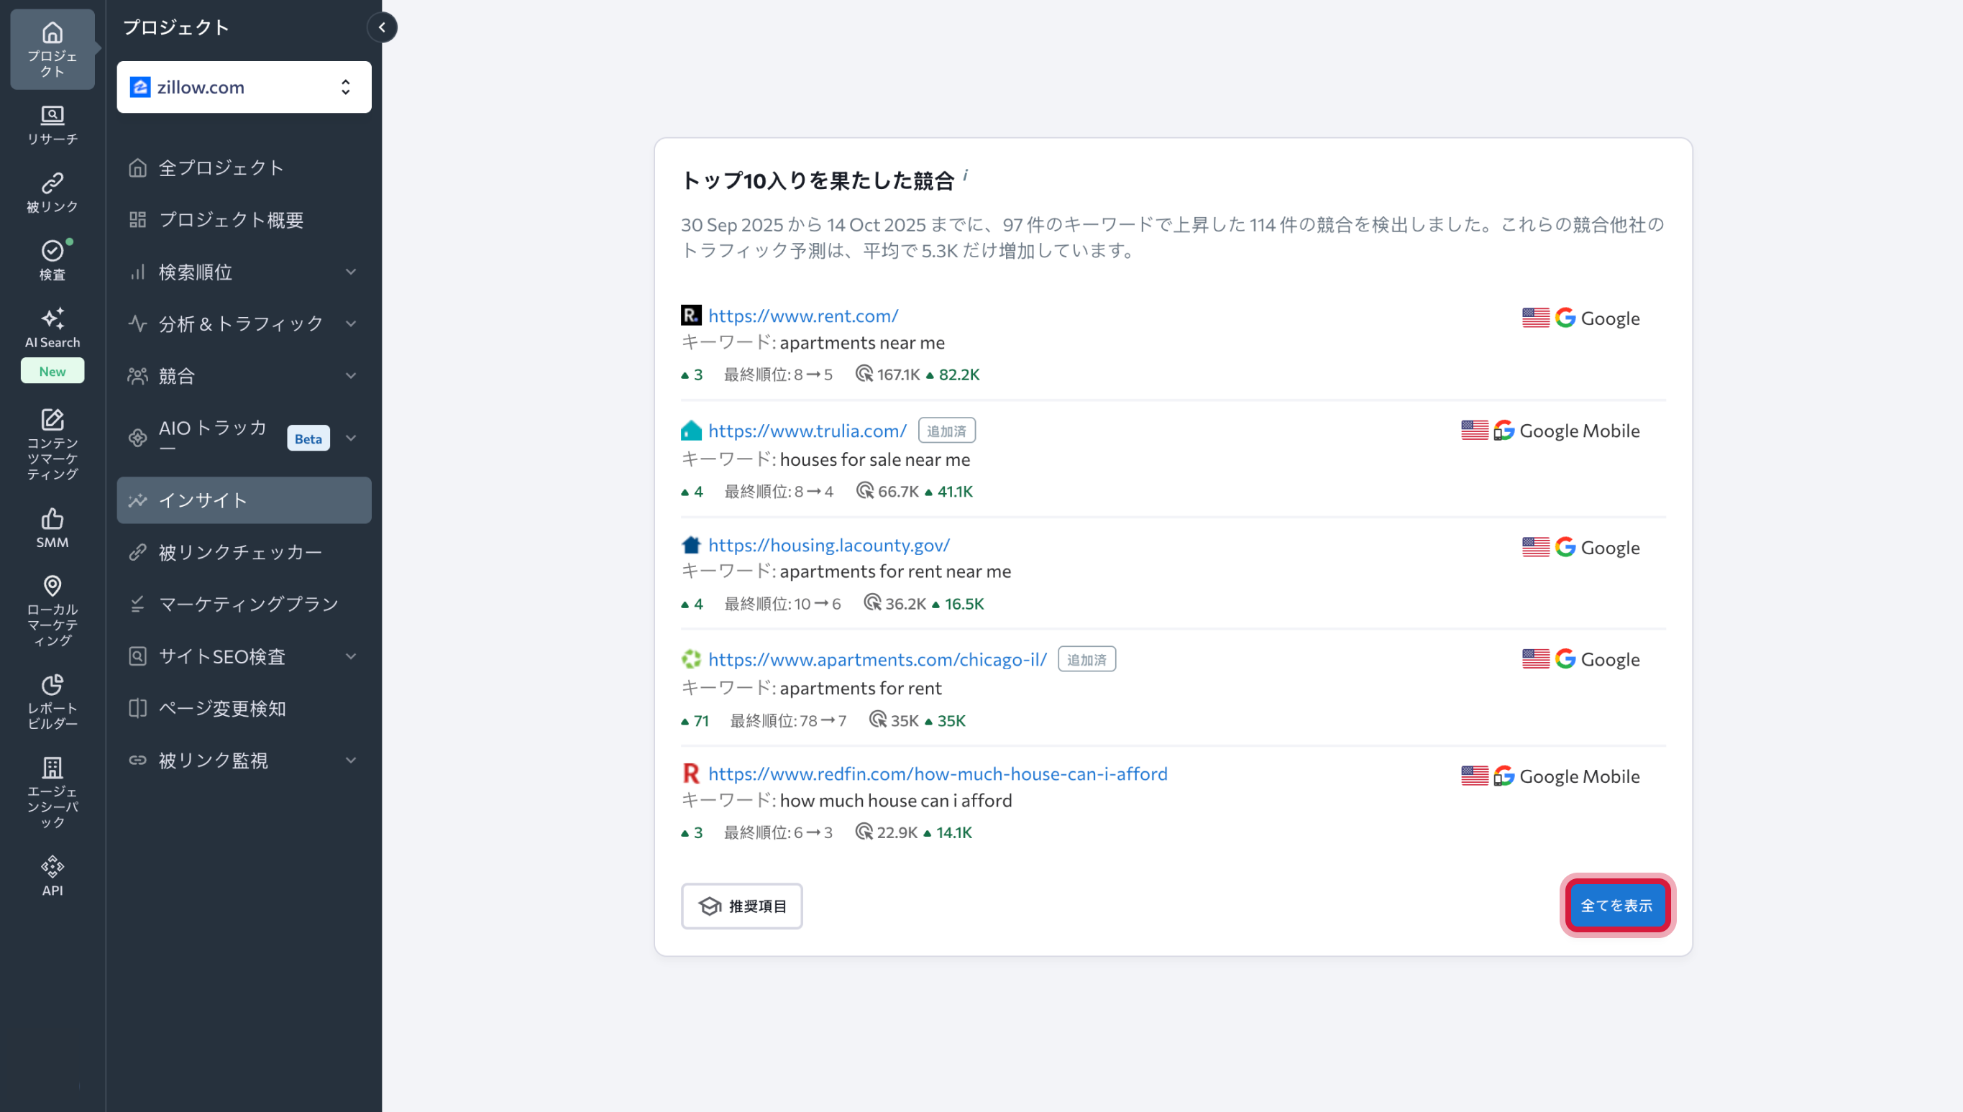1963x1112 pixels.
Task: Collapse the sidebar with the arrow button
Action: tap(382, 27)
